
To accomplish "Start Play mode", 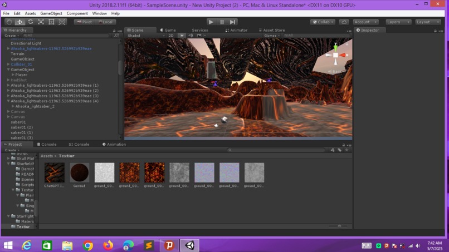I will pyautogui.click(x=211, y=22).
